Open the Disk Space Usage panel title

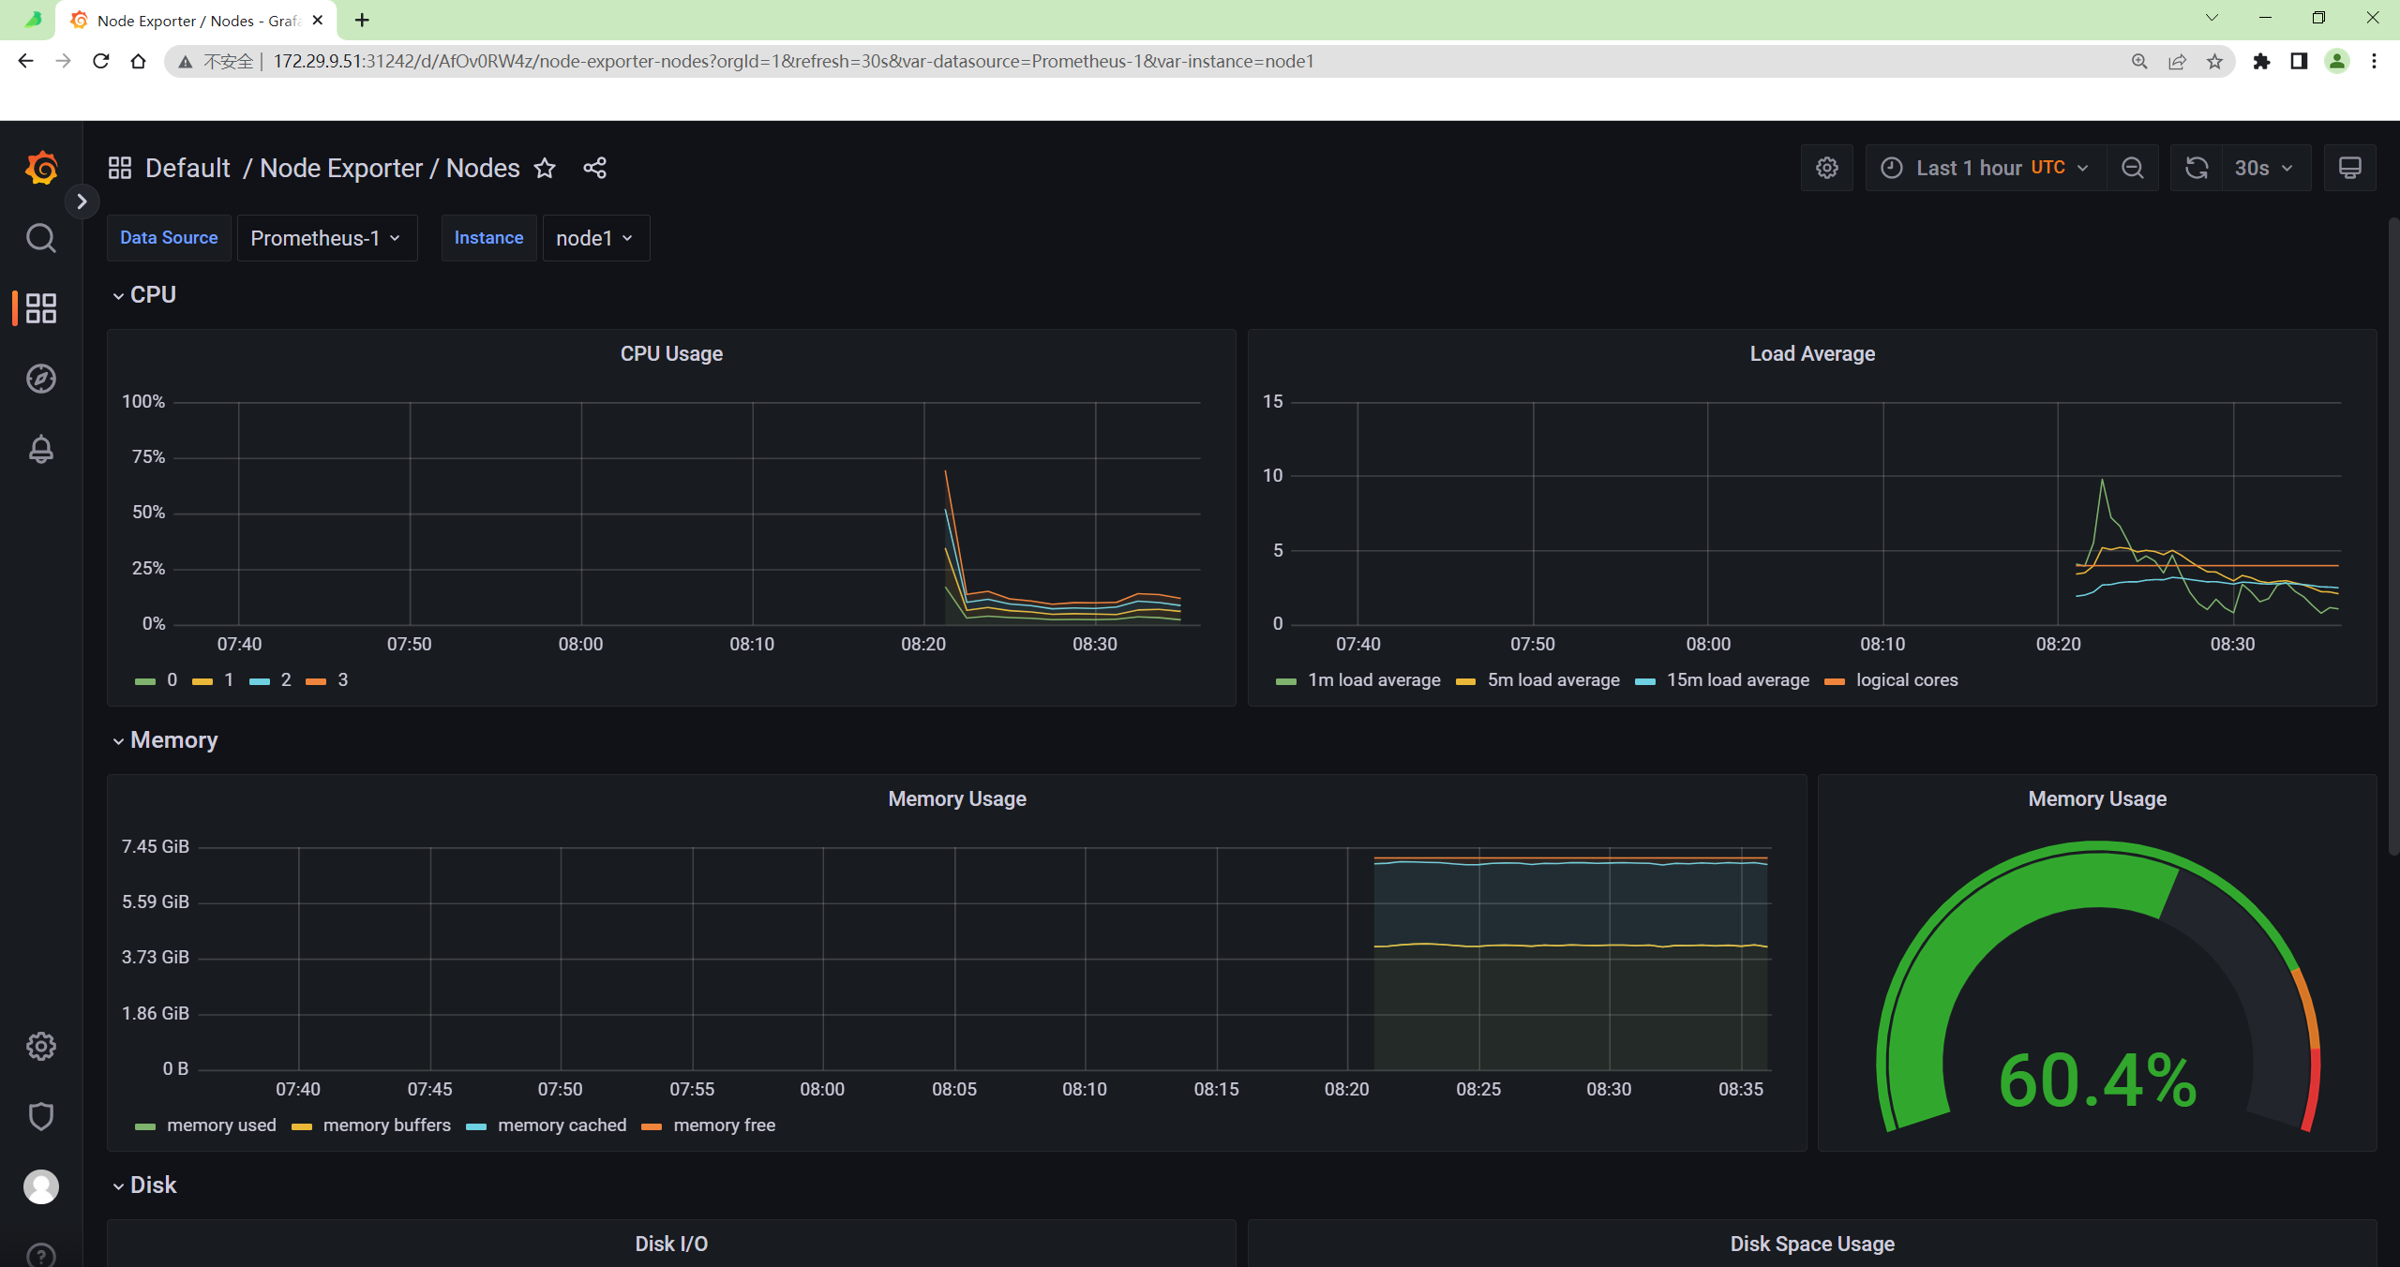(x=1812, y=1245)
